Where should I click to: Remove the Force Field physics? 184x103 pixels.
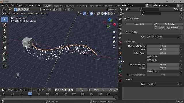tap(138, 24)
